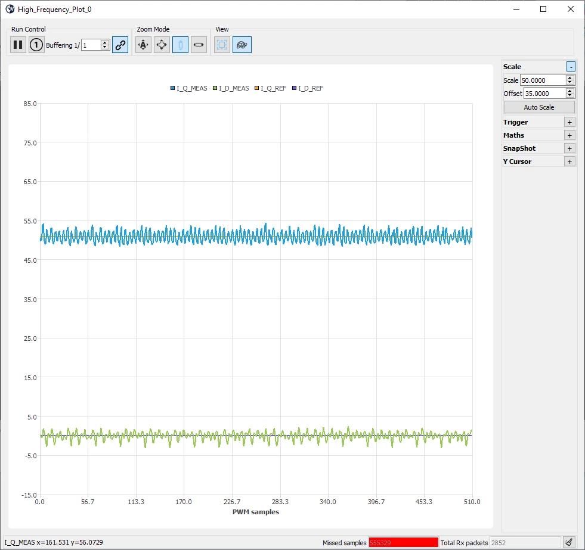Image resolution: width=585 pixels, height=550 pixels.
Task: Toggle the link chain icon button
Action: pos(120,45)
